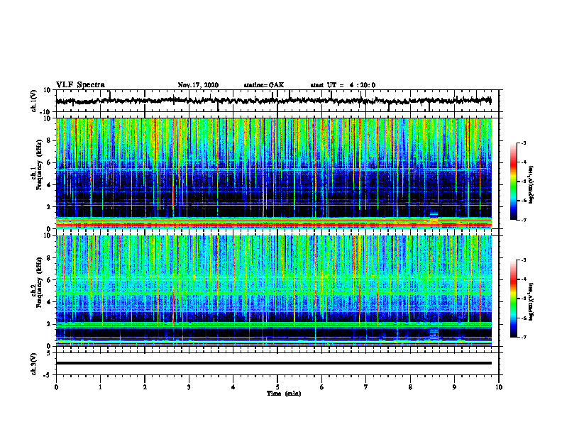Click the "-3" tick on ch.2 colorbar
562x434 pixels.
click(523, 260)
